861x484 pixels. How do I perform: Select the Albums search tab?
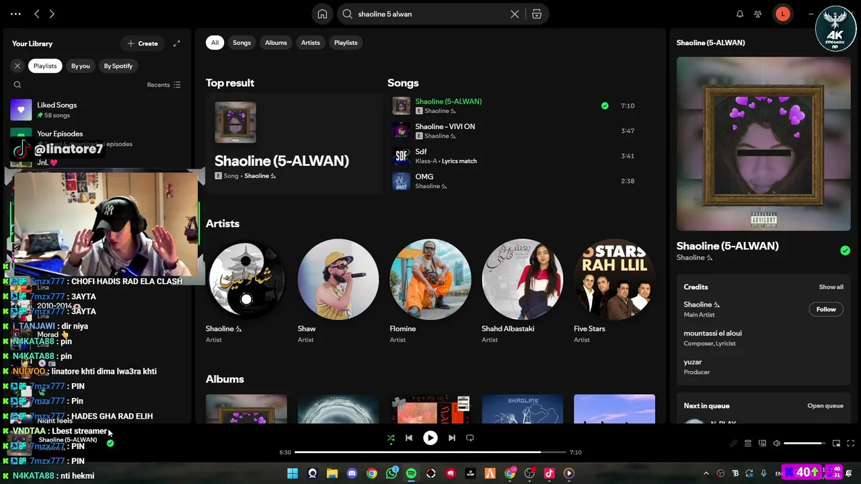pos(276,42)
